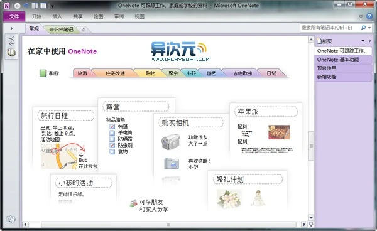Viewport: 377px width, 231px height.
Task: Click the horizontal scrollbar thumb
Action: 168,225
